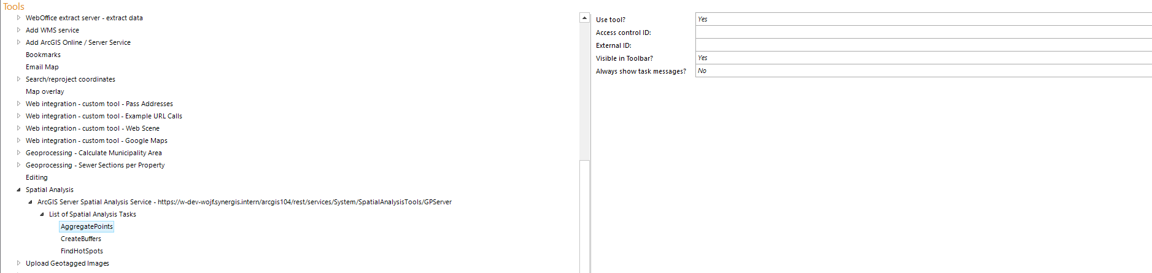Collapse the Spatial Analysis node
1152x273 pixels.
18,190
